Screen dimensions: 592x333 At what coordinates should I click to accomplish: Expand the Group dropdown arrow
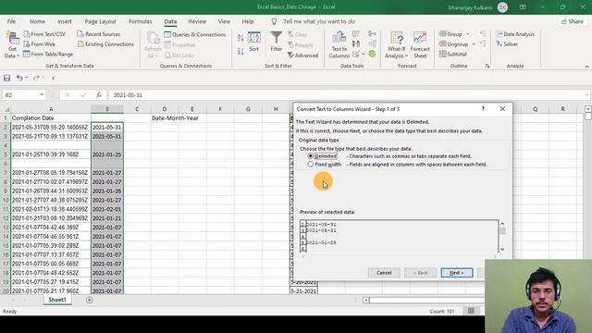(x=467, y=34)
